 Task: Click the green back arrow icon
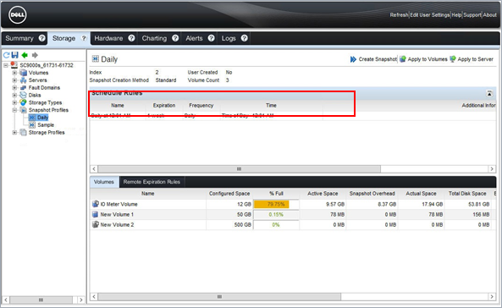pos(25,55)
